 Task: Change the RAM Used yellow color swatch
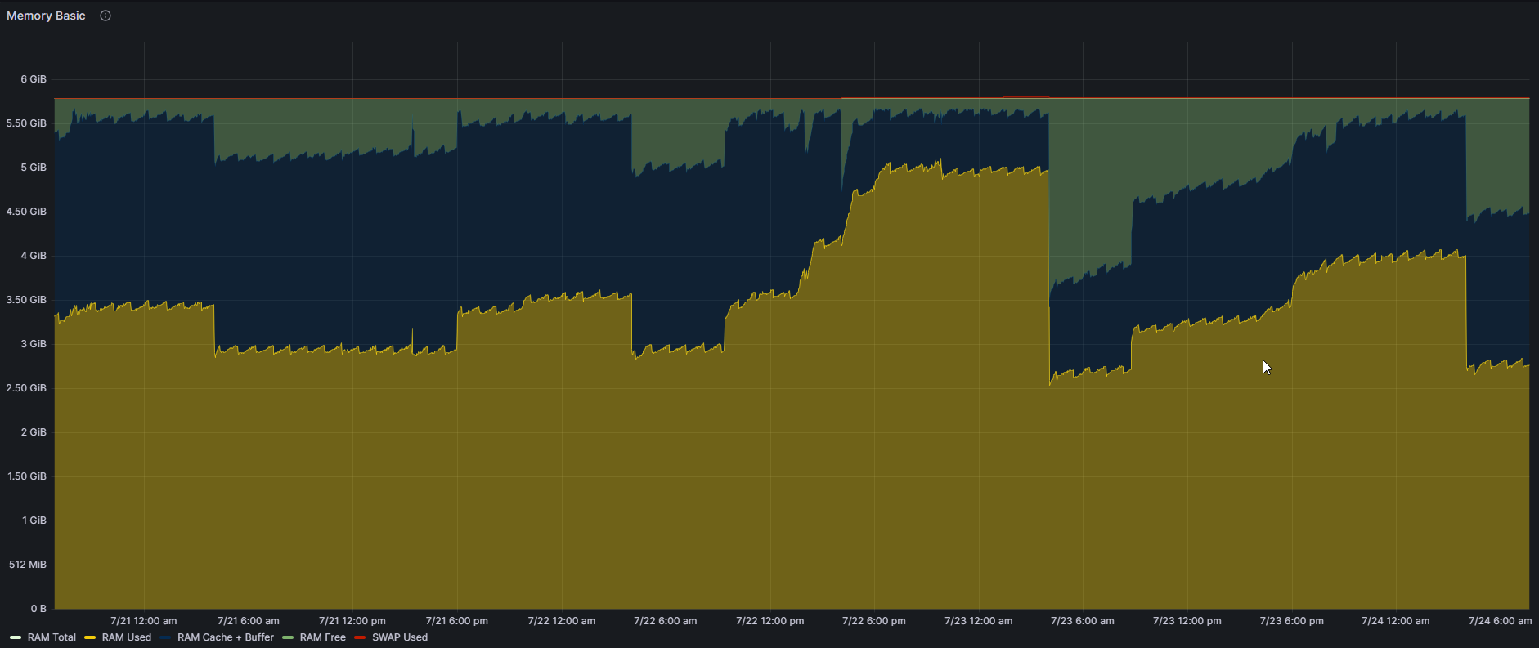pos(90,637)
